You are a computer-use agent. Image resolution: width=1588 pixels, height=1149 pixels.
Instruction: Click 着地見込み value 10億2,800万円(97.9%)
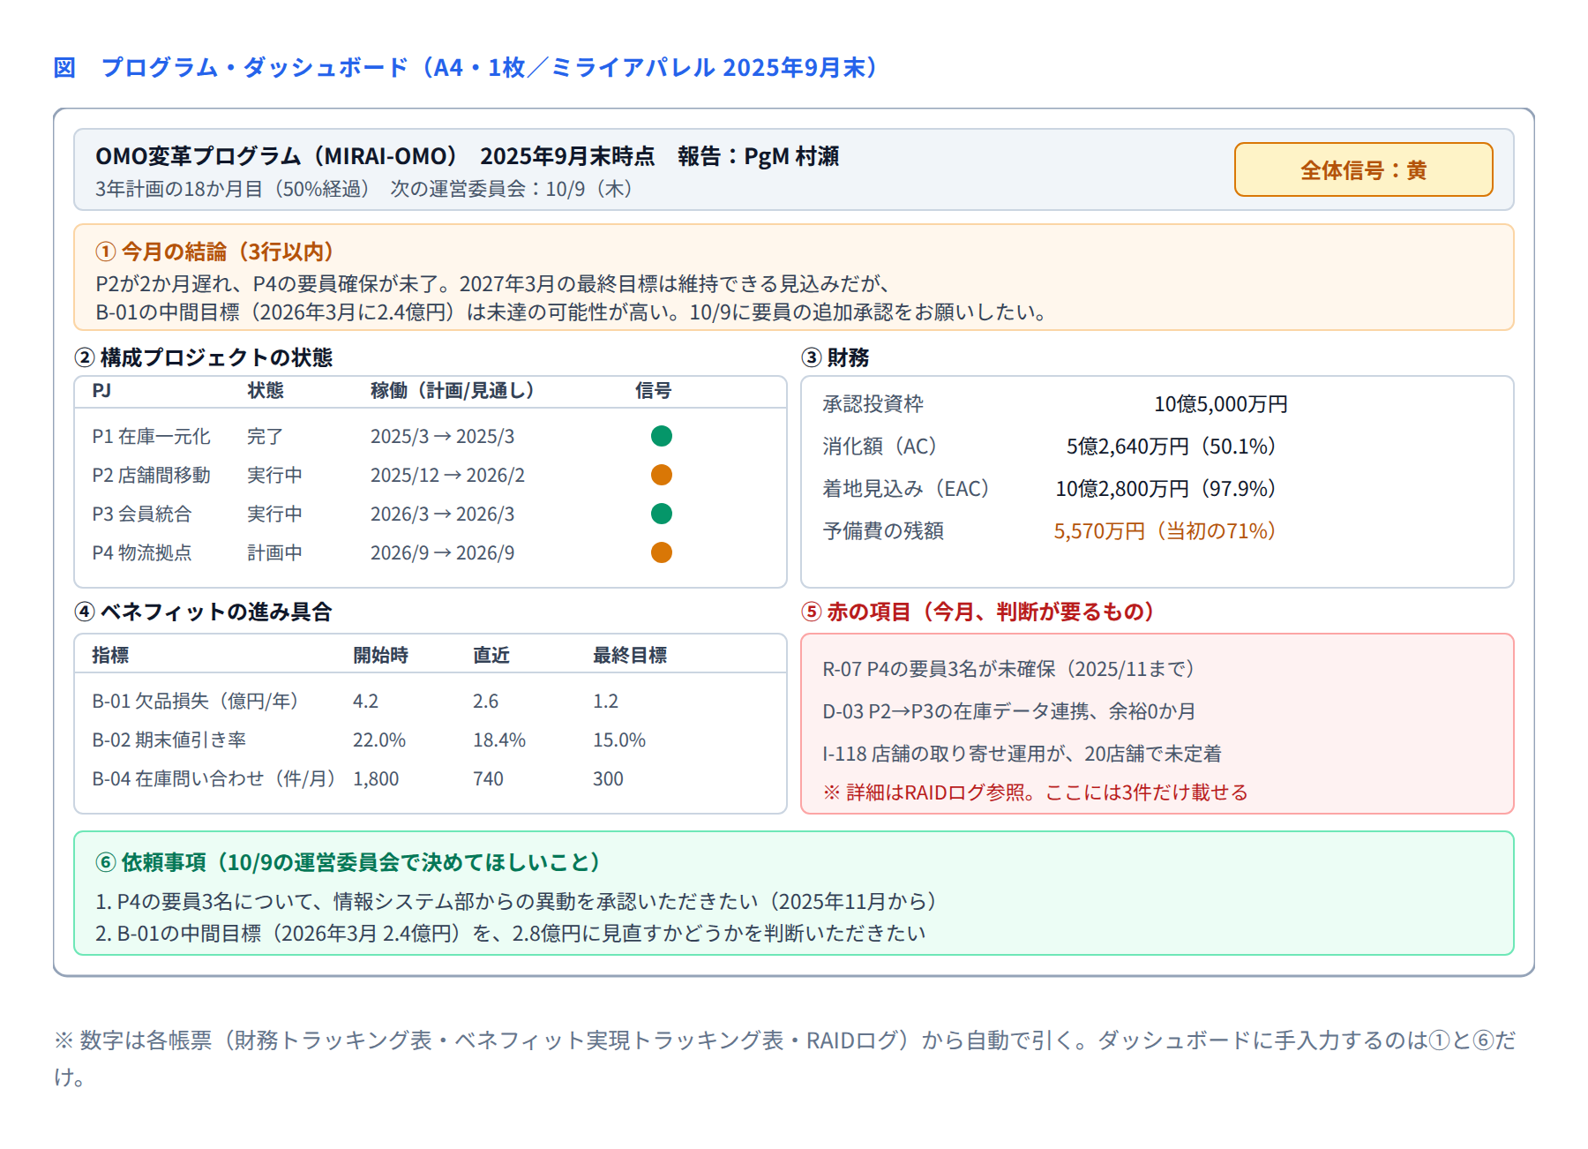1166,489
